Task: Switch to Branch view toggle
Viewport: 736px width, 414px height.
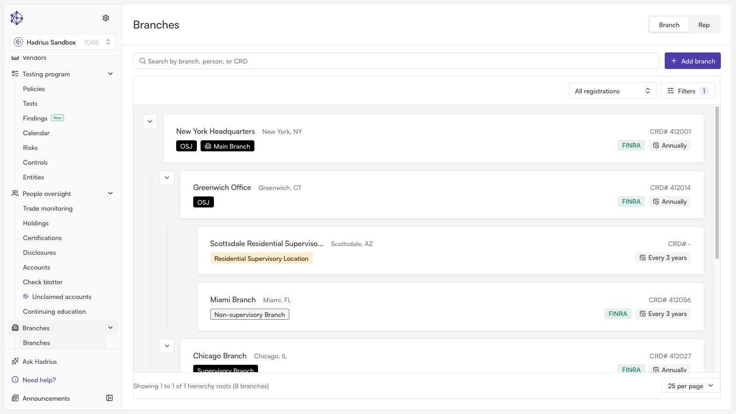Action: 669,25
